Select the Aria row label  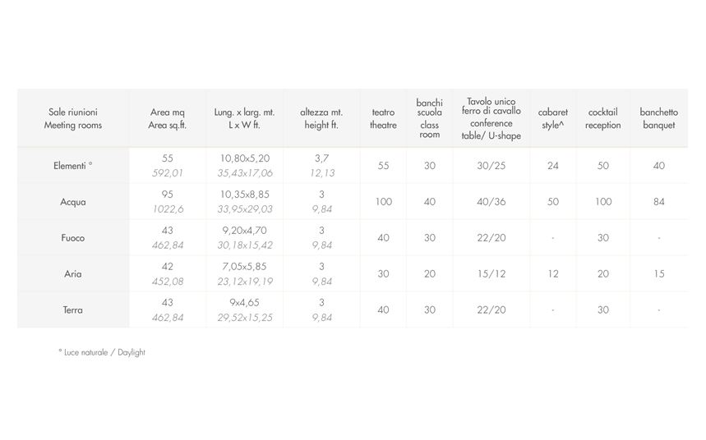click(x=73, y=274)
